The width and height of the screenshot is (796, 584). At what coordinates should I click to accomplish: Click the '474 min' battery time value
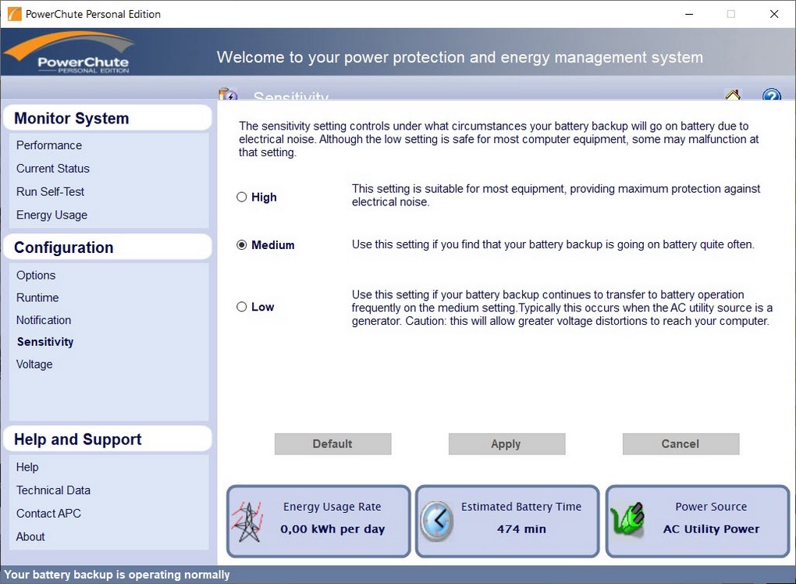(521, 529)
